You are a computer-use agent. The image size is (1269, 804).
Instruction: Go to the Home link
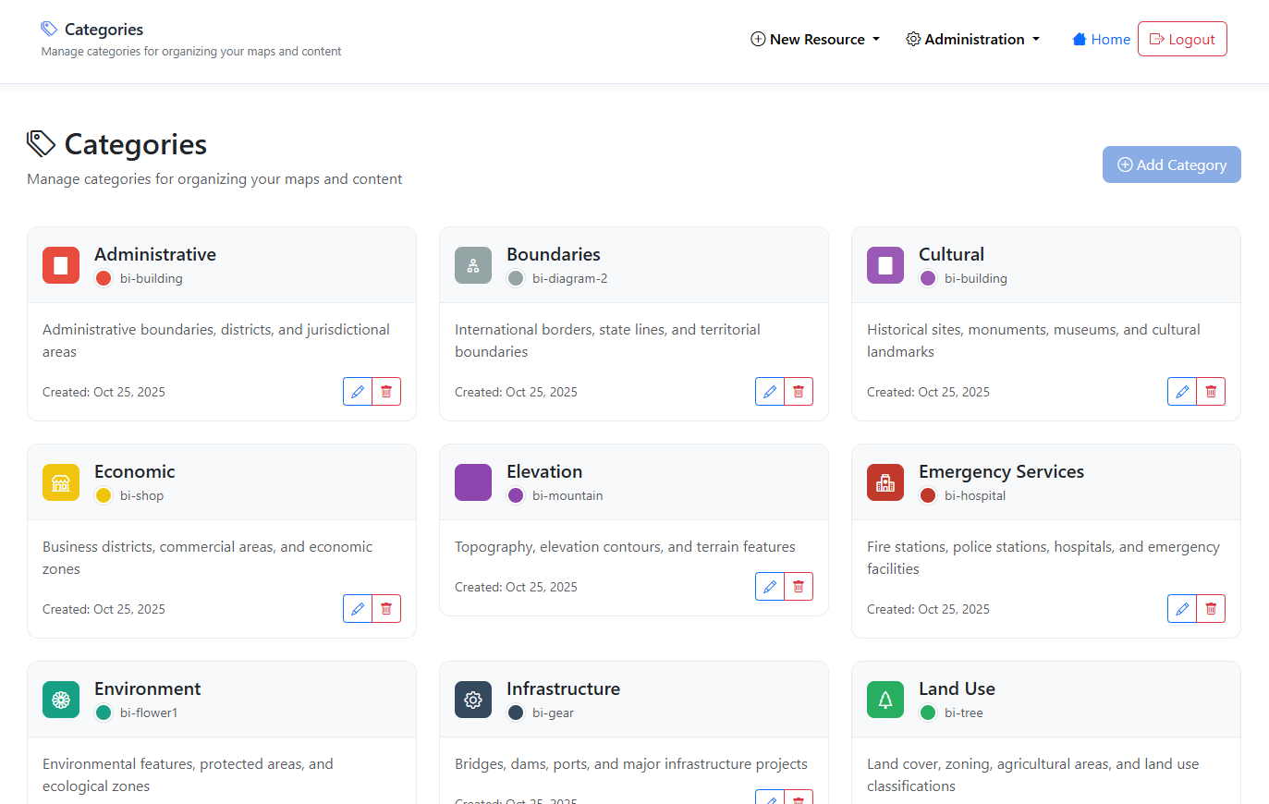click(x=1101, y=39)
